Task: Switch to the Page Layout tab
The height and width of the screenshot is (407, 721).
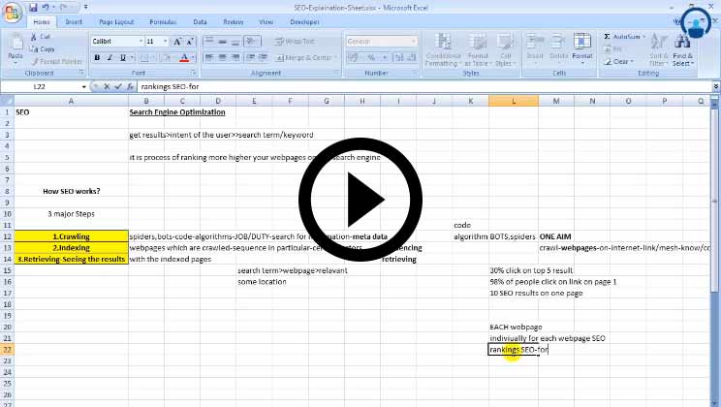Action: (x=116, y=21)
